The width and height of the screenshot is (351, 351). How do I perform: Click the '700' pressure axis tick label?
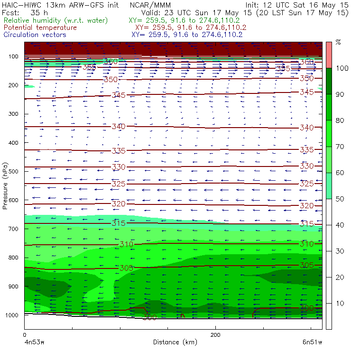pyautogui.click(x=13, y=229)
